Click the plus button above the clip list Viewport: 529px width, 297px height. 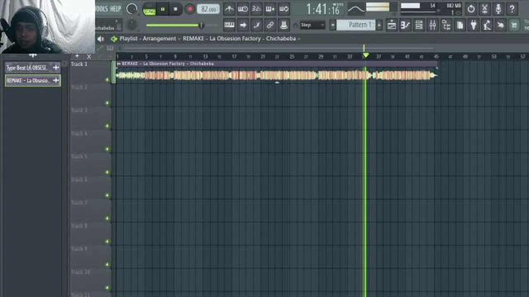(77, 56)
